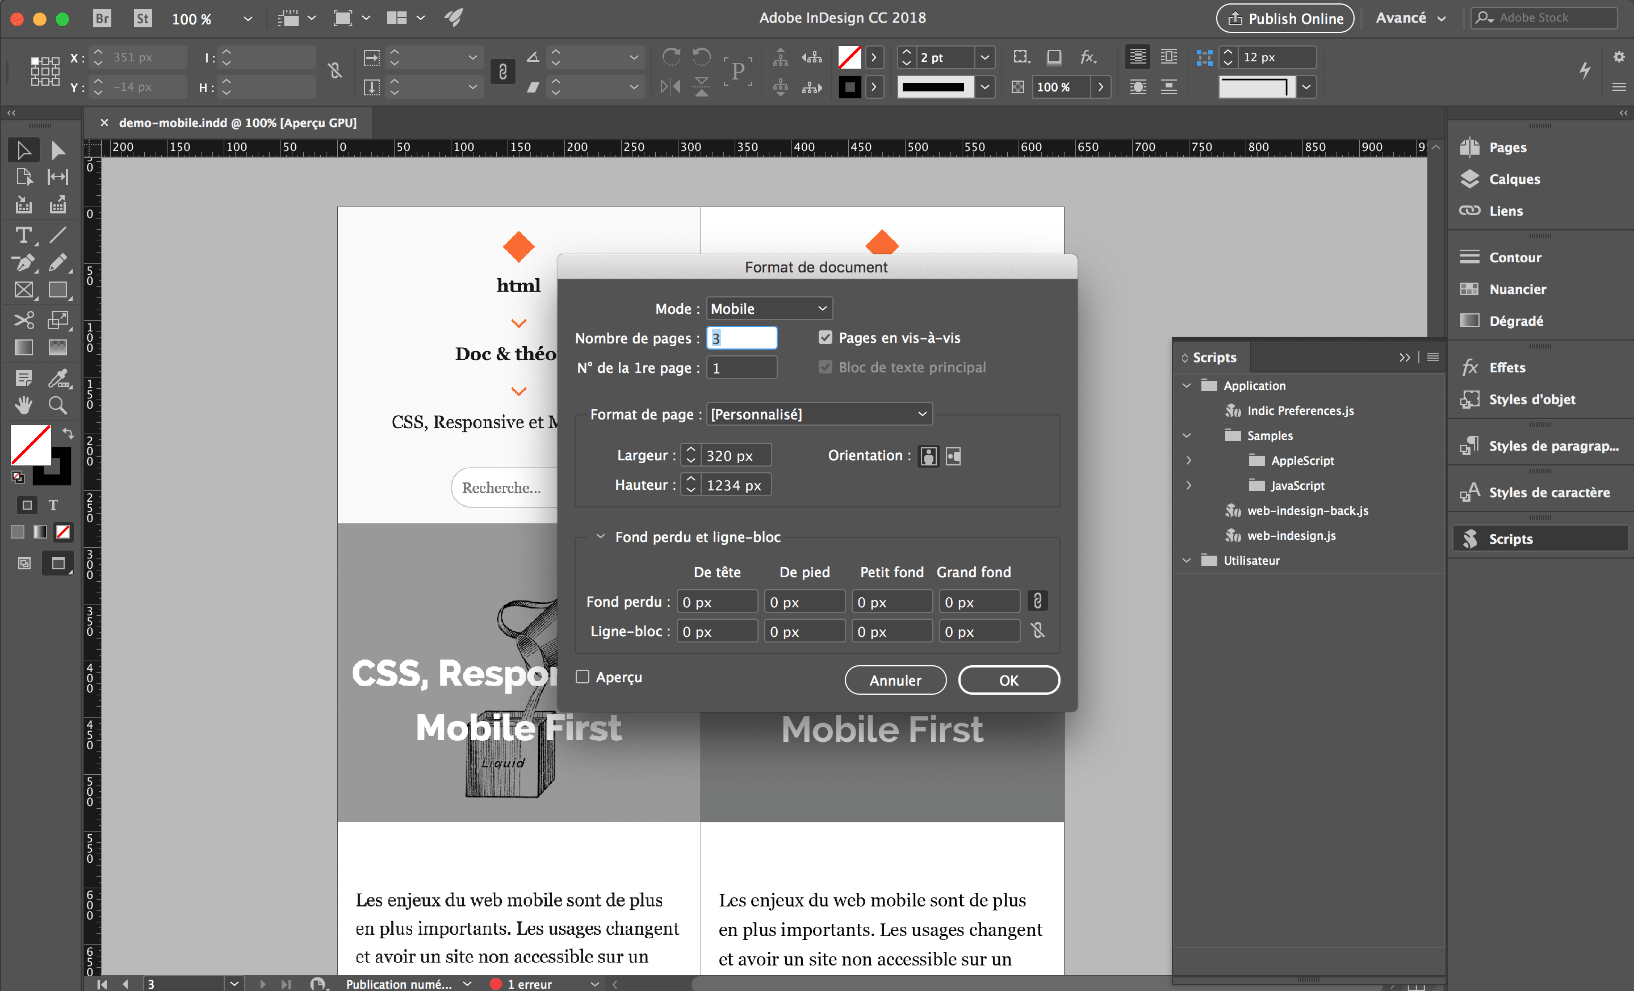Click the Annuler button
The width and height of the screenshot is (1634, 991).
(895, 680)
